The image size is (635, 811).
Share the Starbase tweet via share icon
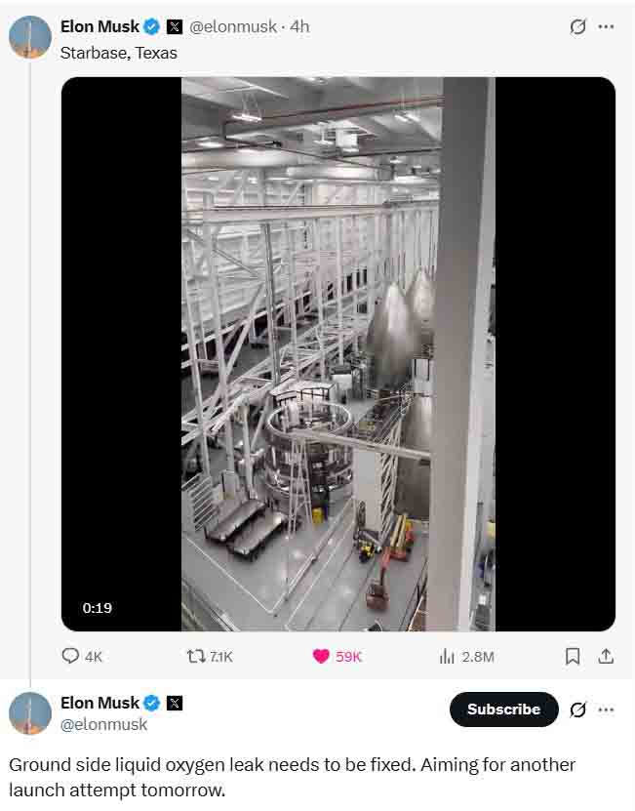tap(606, 657)
